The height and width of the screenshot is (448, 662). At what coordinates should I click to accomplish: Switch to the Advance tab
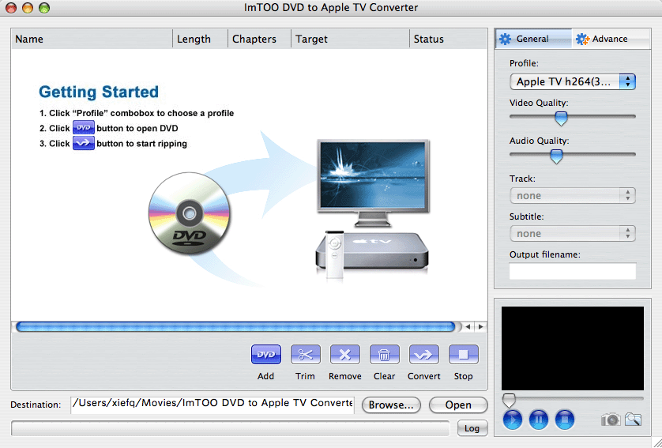coord(610,39)
